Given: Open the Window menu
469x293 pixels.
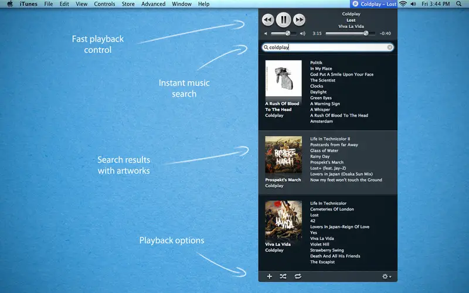Looking at the screenshot, I should [182, 4].
